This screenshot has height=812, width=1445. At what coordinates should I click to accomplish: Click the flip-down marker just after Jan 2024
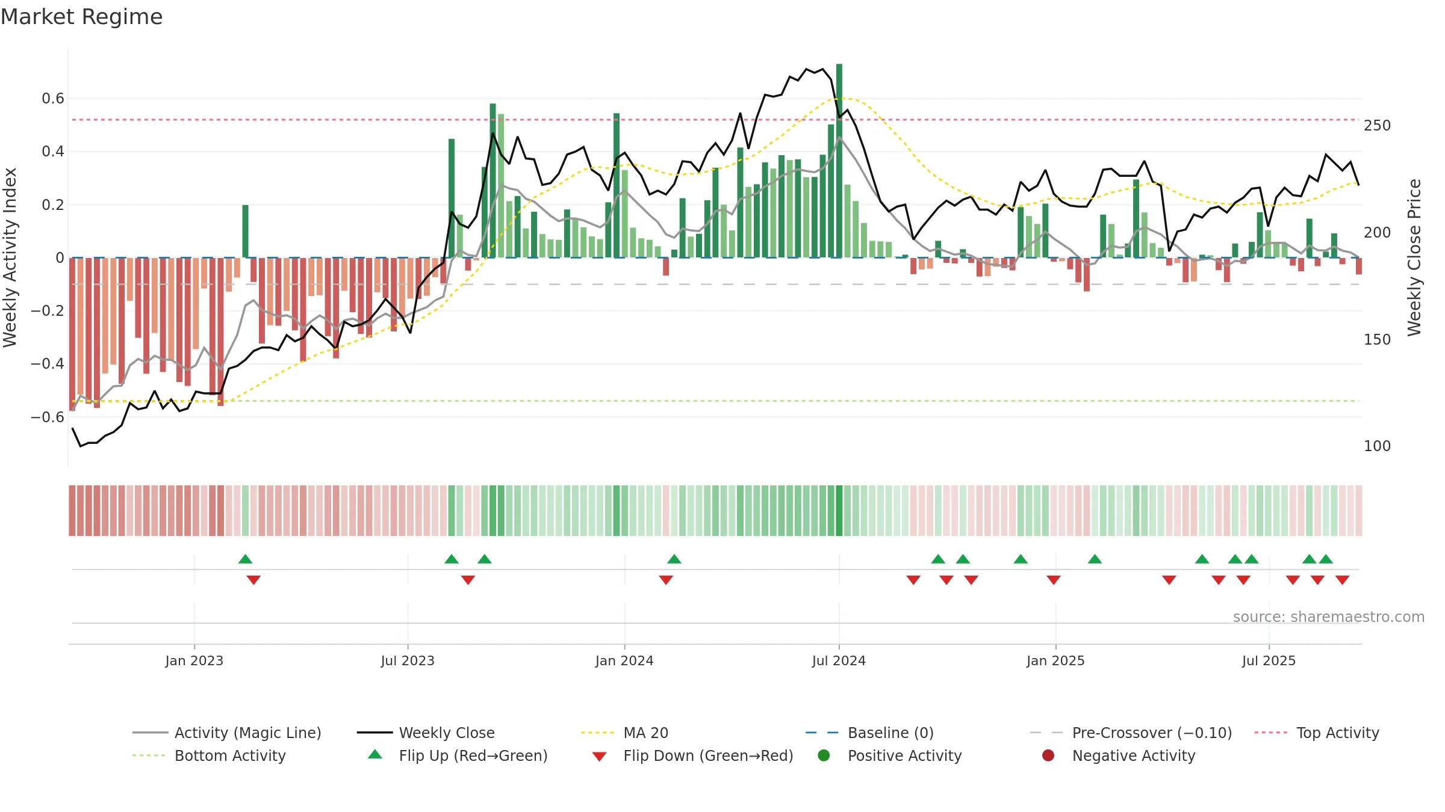tap(666, 580)
